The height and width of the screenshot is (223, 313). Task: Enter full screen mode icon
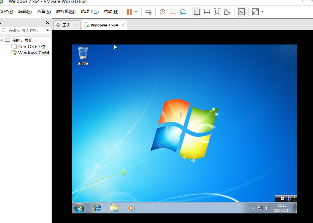point(217,12)
